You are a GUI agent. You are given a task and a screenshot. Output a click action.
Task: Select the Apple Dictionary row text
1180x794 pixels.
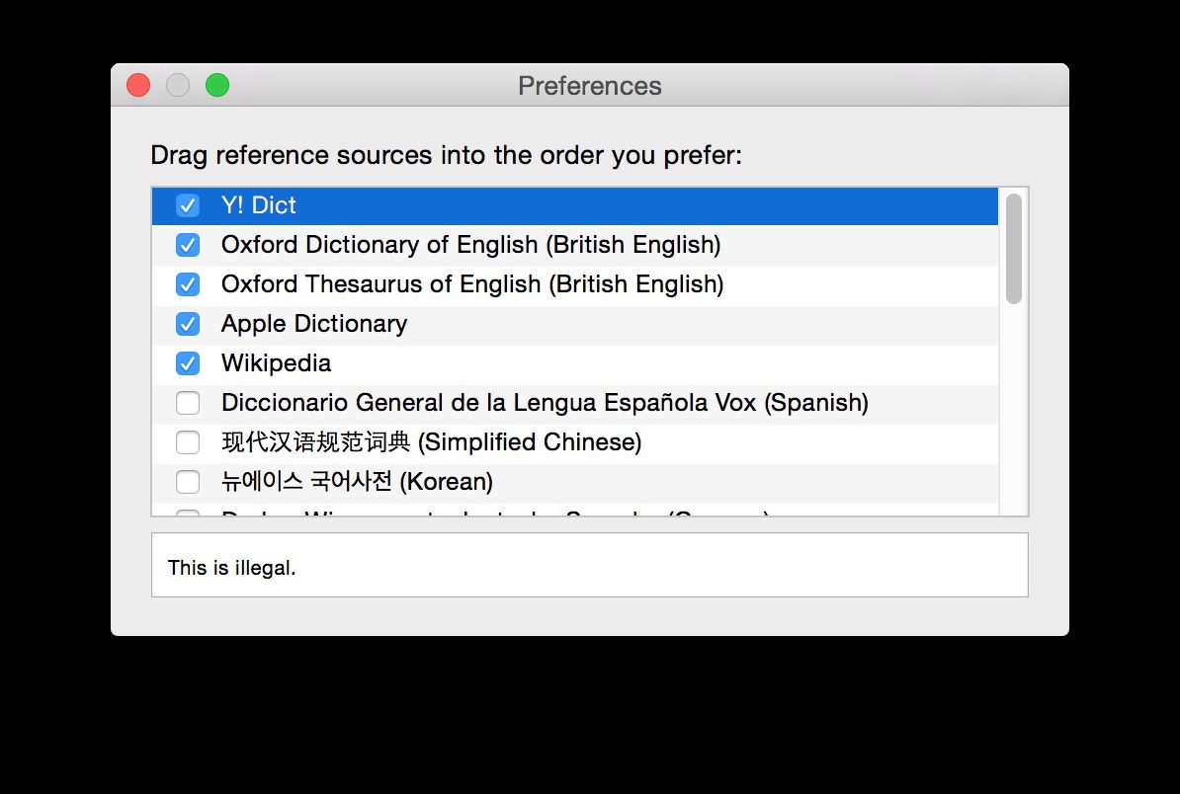pos(314,324)
